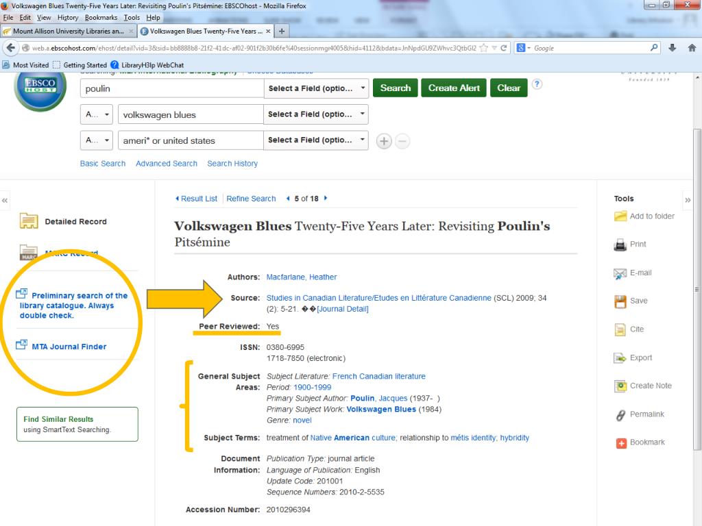
Task: Click the ameri* or united states field
Action: (191, 140)
